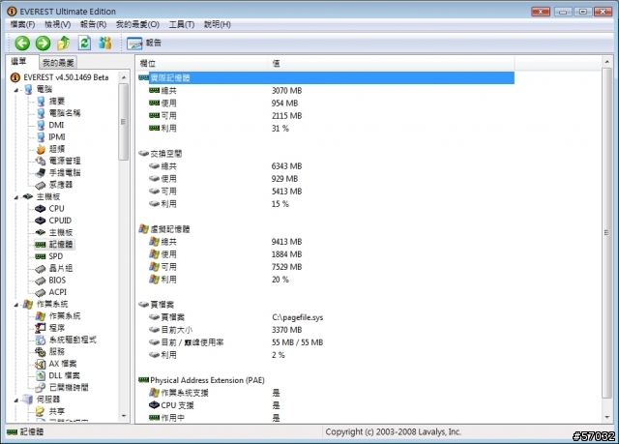Open the AX 檔案 page
The image size is (619, 444).
[63, 364]
